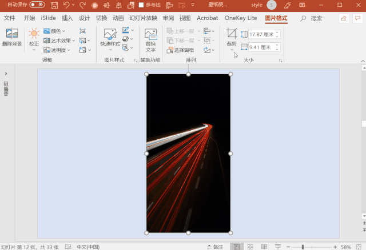Viewport: 366px width, 250px height.
Task: Click the Comments speech bubble icon
Action: point(357,18)
